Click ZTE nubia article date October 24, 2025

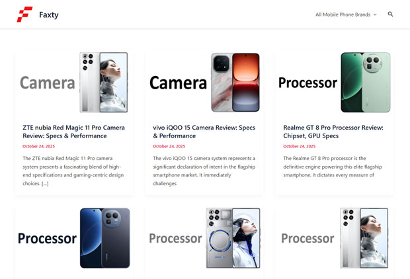39,146
